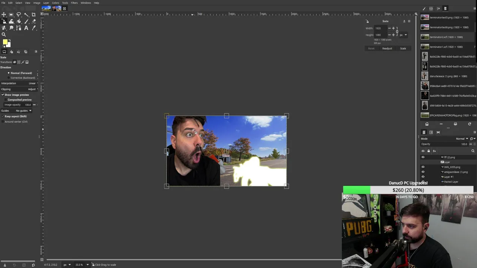Choose Normal (Forward) direction
Image resolution: width=477 pixels, height=268 pixels.
pos(20,73)
